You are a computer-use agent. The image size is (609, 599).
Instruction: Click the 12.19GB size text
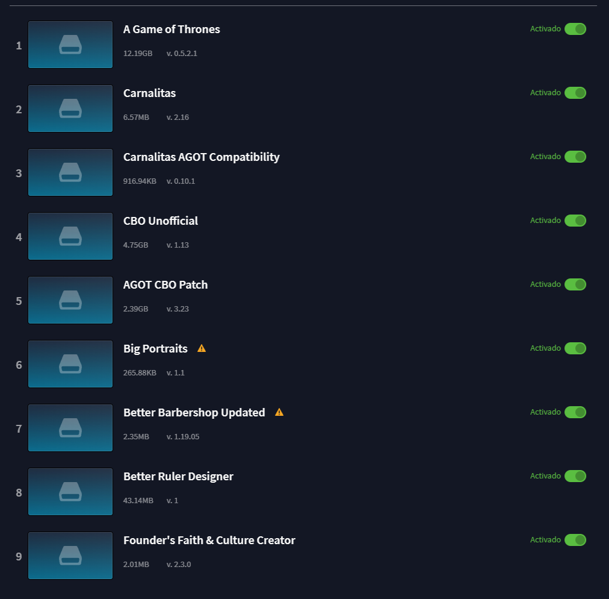tap(138, 53)
